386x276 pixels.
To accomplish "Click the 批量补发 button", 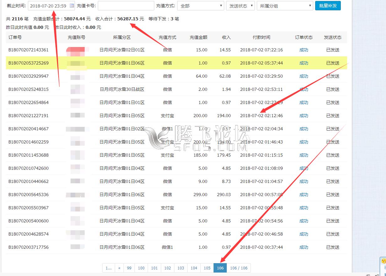I will pyautogui.click(x=328, y=6).
